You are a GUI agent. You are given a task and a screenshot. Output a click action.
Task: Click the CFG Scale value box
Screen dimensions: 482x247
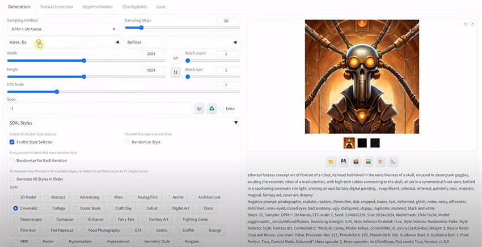228,85
